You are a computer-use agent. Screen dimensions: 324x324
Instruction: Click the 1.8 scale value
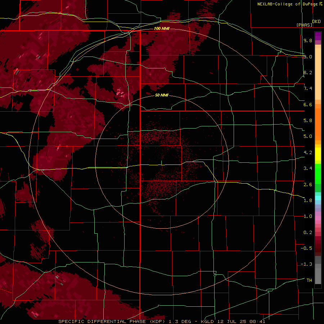pos(308,201)
